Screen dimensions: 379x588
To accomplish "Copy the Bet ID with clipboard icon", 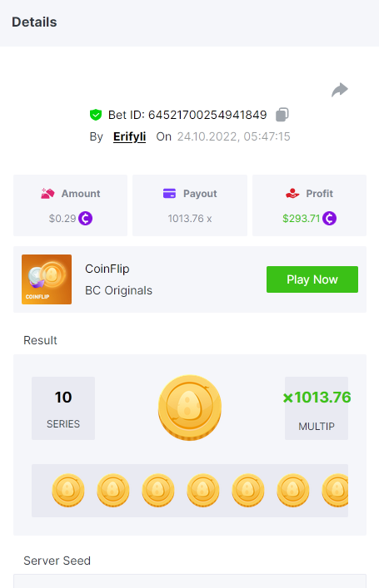I will point(282,115).
